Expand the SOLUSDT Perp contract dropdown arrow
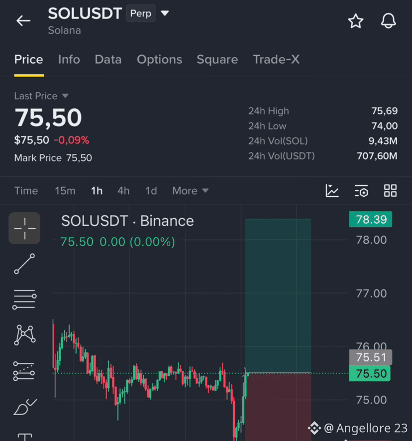The image size is (412, 441). click(165, 13)
